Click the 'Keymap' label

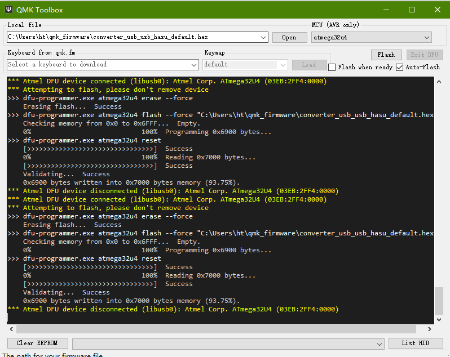[214, 53]
